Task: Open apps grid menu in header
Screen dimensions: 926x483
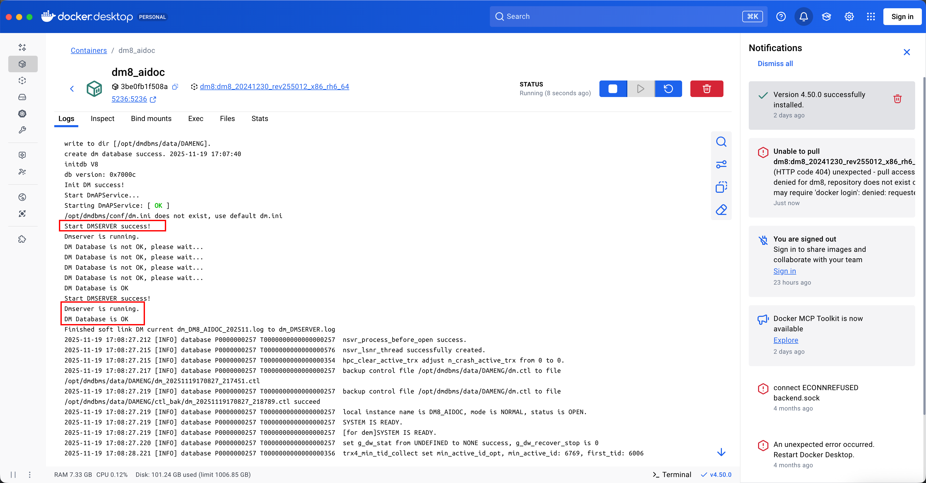Action: [871, 17]
